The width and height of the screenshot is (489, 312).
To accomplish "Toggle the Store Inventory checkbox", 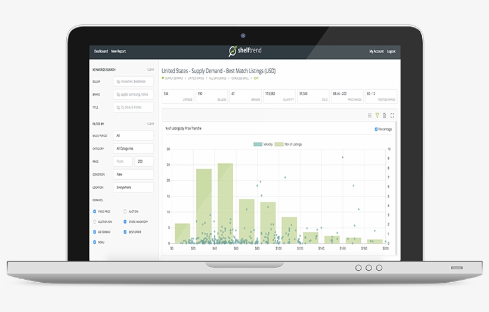I will pos(125,221).
